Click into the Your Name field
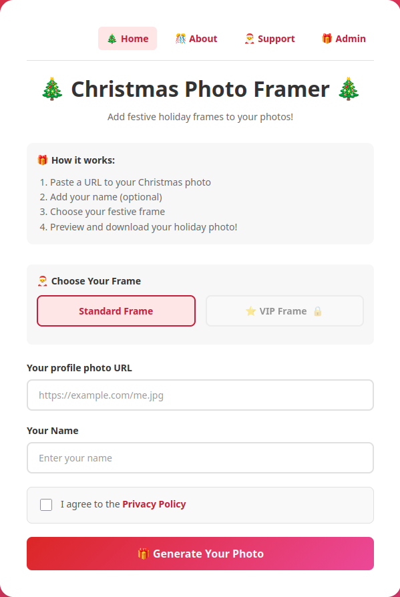 click(x=200, y=457)
